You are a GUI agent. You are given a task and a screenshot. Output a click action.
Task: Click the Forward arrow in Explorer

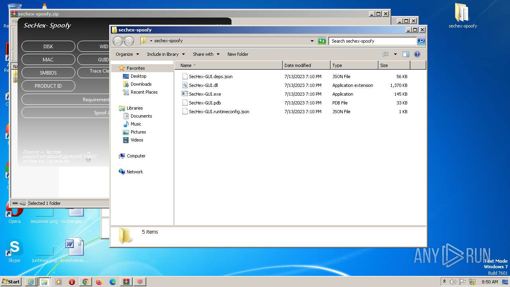(x=129, y=41)
